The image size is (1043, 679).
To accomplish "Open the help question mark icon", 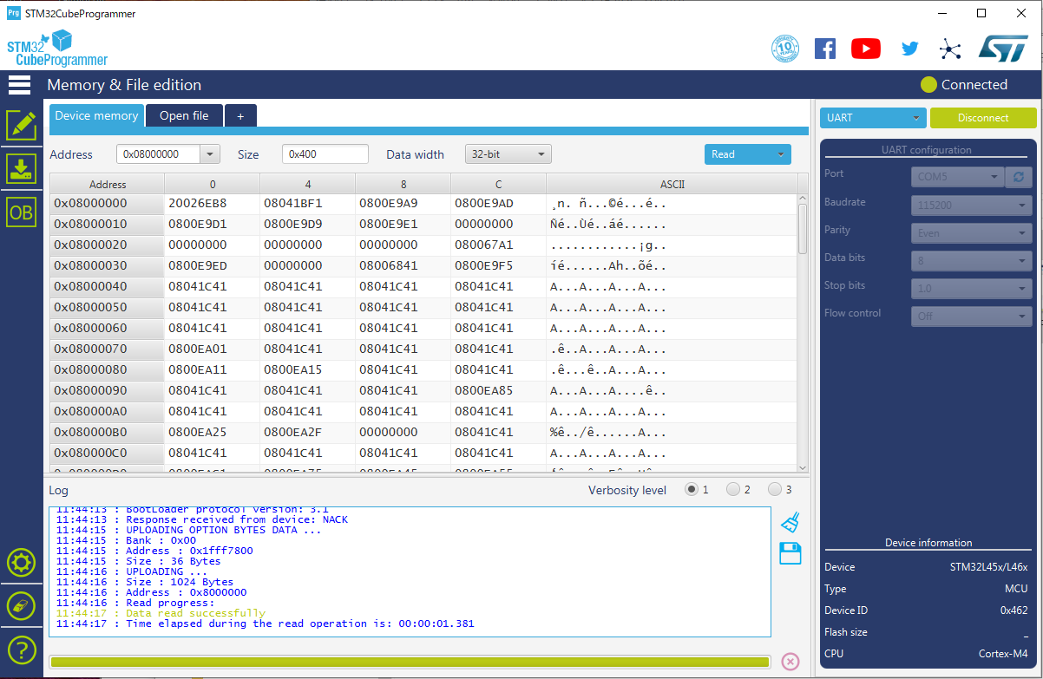I will click(x=21, y=649).
